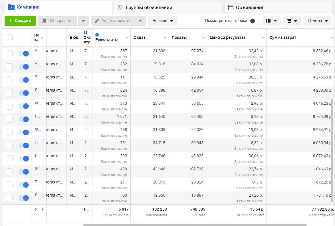The height and width of the screenshot is (226, 335).
Task: Click the Кампании folder icon
Action: coord(11,7)
